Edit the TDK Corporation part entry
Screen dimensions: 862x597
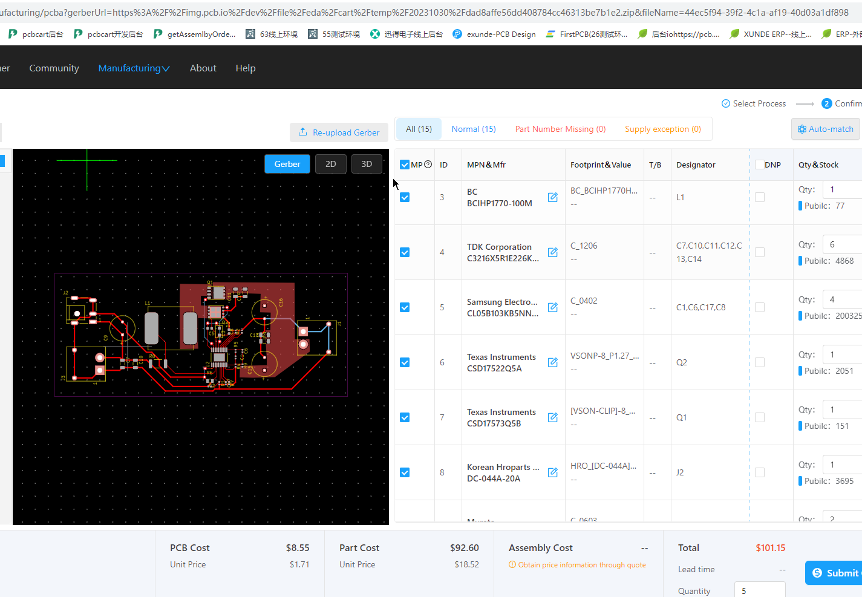[x=552, y=252]
